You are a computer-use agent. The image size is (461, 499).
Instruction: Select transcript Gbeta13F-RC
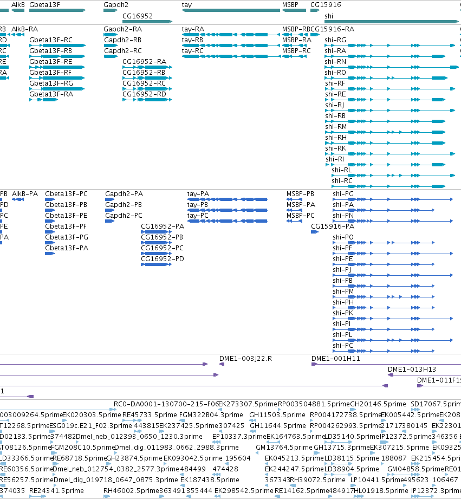click(51, 40)
